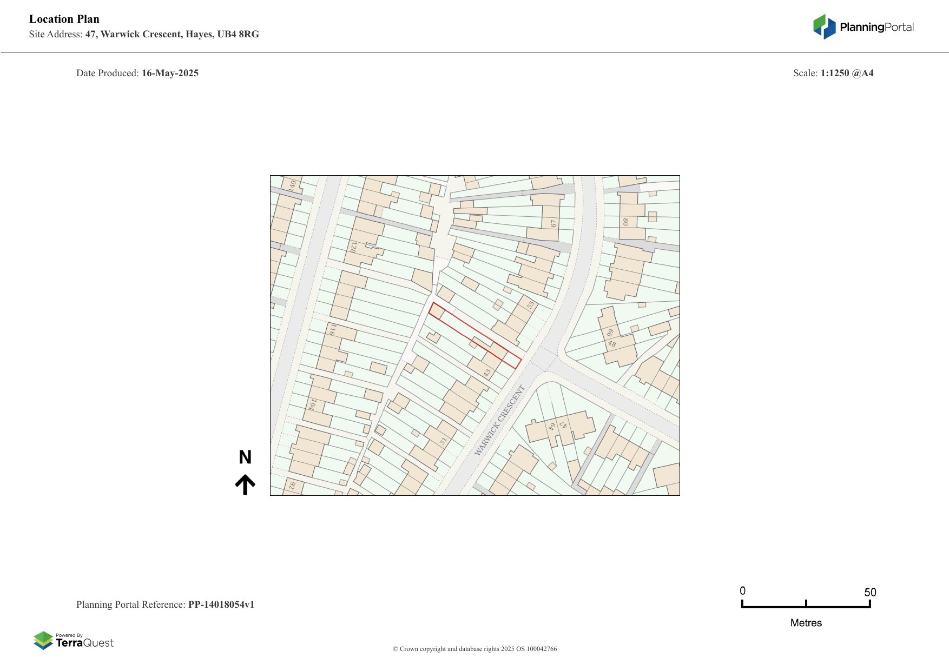Click the red-outlined site boundary on map
Viewport: 949px width, 671px height.
tap(475, 336)
